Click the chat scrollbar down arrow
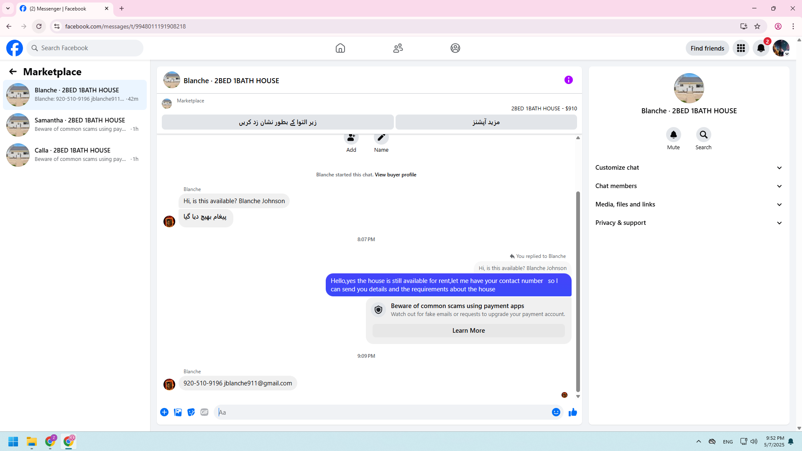The image size is (802, 451). 578,396
